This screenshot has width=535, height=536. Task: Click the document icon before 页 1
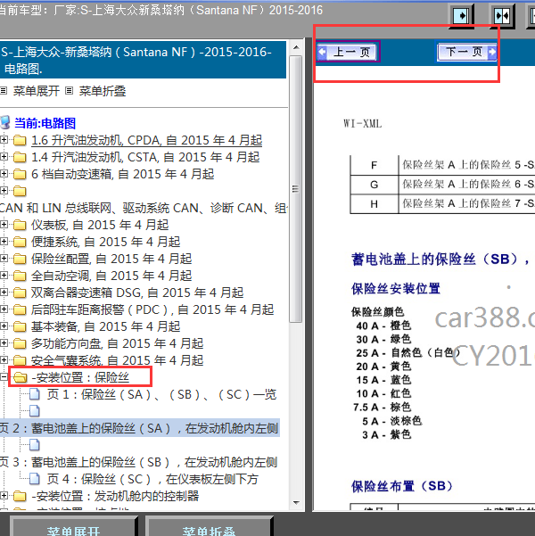35,394
